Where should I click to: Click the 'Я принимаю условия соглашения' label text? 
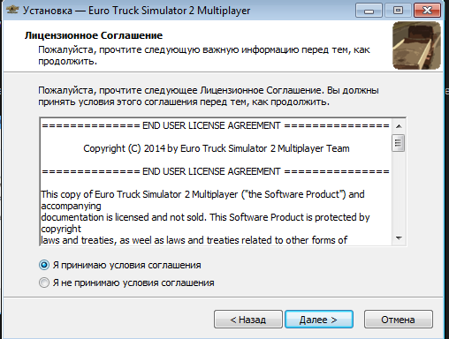pyautogui.click(x=127, y=265)
